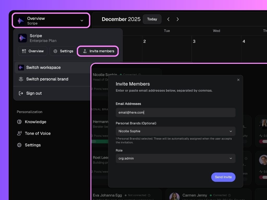Click Carmen Jenny profile avatar
This screenshot has width=267, height=200.
tap(174, 196)
